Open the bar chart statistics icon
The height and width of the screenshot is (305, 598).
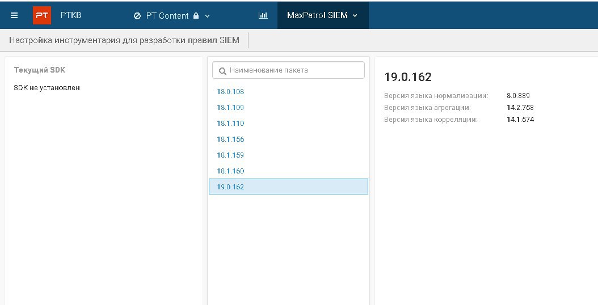click(263, 15)
